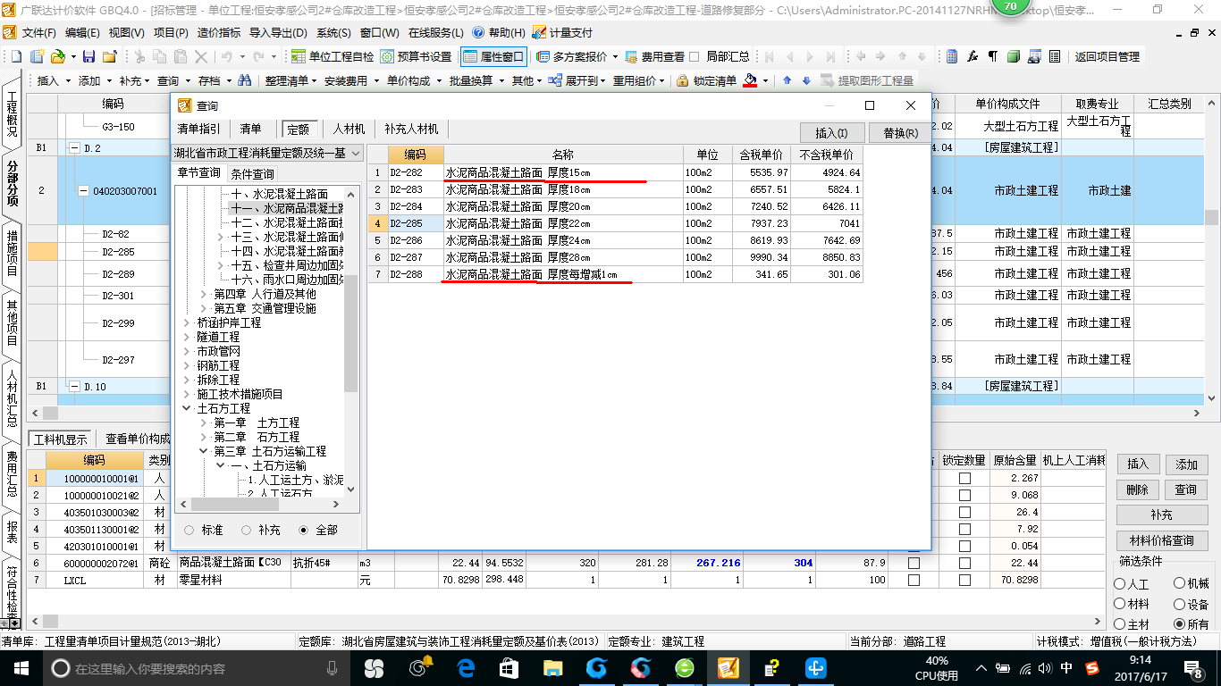Click the green 3D cube icon

click(x=1013, y=56)
